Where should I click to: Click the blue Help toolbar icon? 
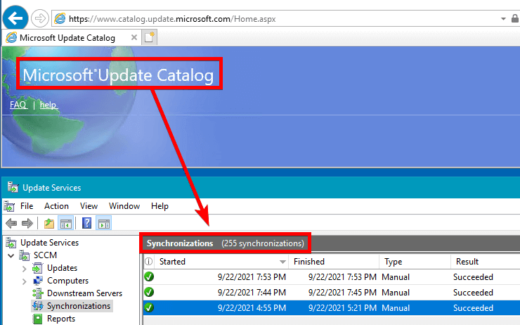point(86,223)
